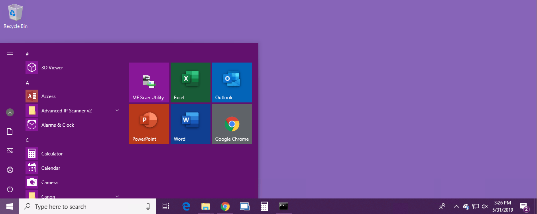Launch PowerPoint from the pinned tiles
The width and height of the screenshot is (537, 214).
tap(149, 124)
